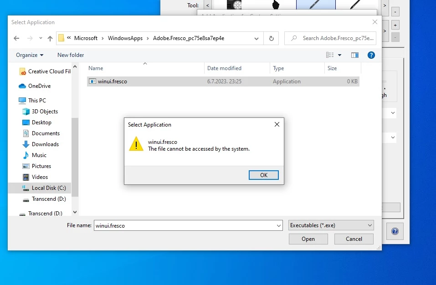The image size is (436, 285).
Task: Open Documents in the navigation pane
Action: click(41, 133)
